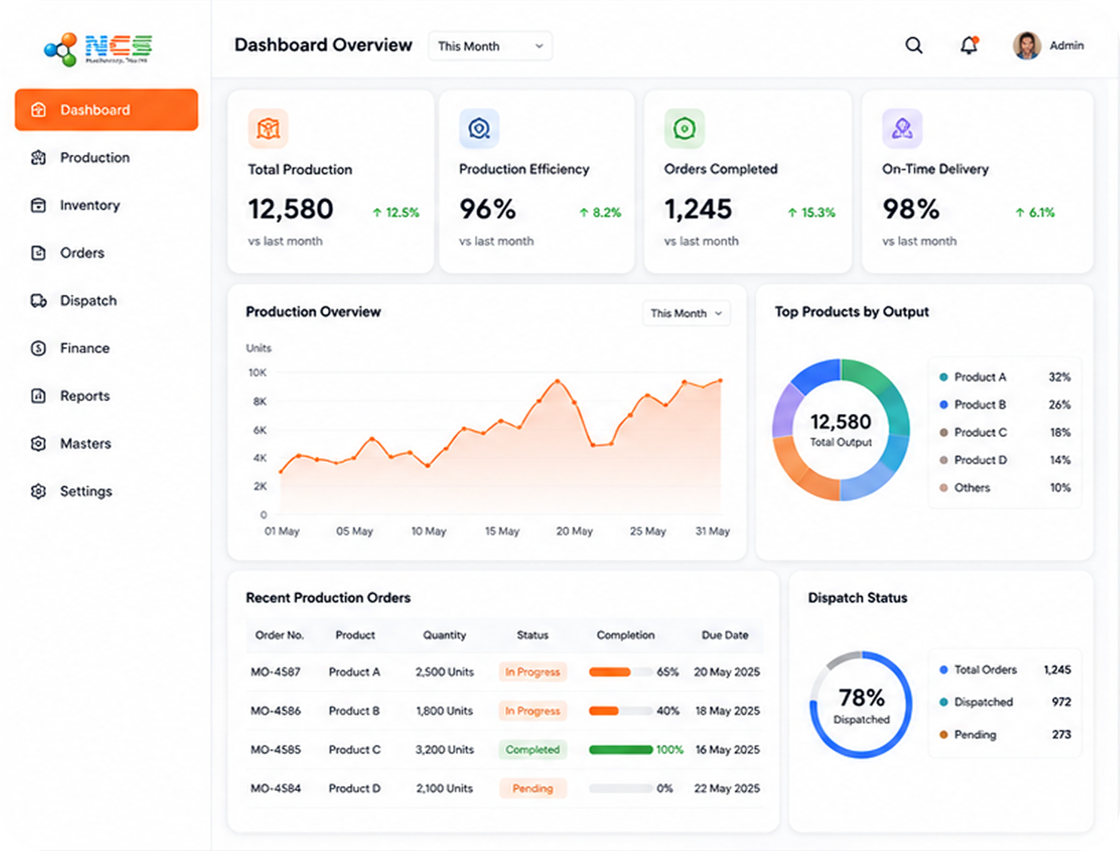
Task: Go to the Inventory menu label
Action: [x=90, y=206]
